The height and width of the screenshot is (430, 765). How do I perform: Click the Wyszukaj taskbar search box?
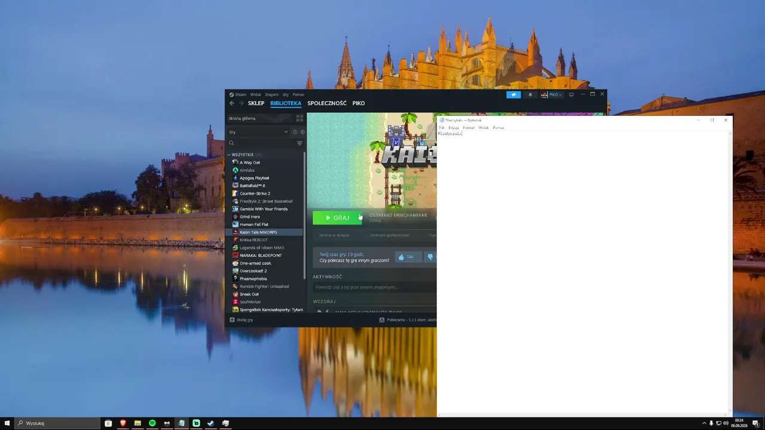tap(57, 423)
